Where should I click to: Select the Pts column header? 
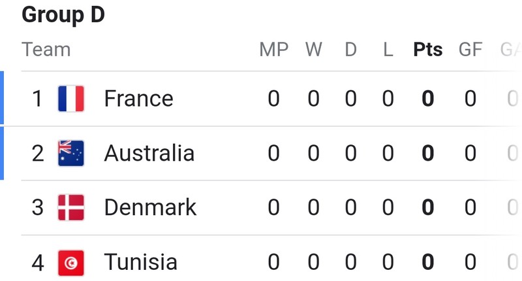(x=428, y=50)
